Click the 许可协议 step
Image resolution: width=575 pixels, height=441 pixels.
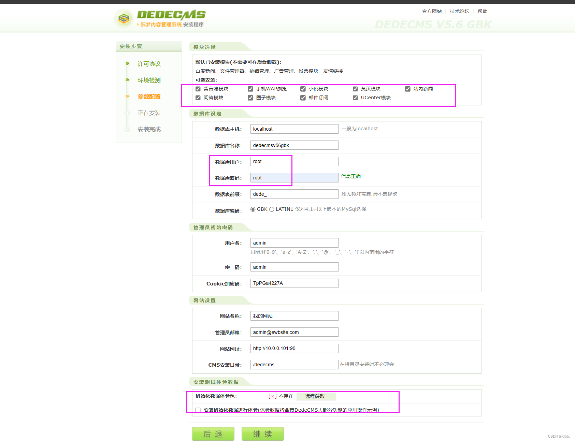pyautogui.click(x=149, y=64)
